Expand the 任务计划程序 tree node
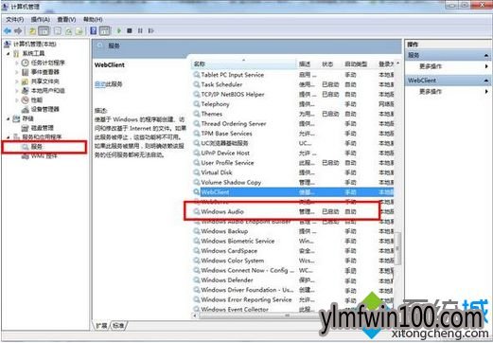 tap(17, 63)
